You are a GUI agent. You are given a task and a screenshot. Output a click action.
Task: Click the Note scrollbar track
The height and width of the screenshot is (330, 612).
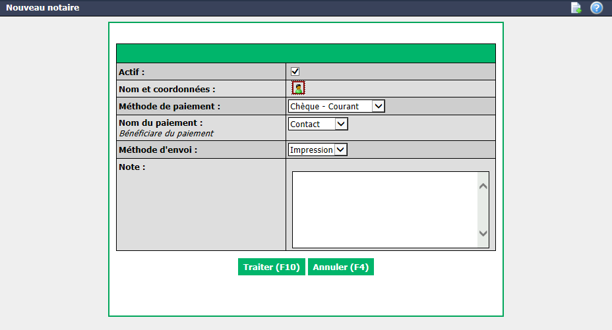pos(483,209)
